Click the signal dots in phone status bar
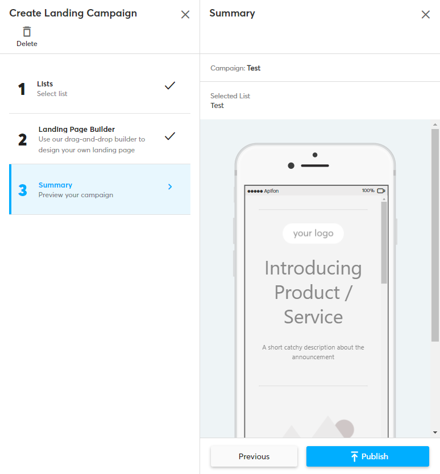The height and width of the screenshot is (474, 440). point(255,191)
